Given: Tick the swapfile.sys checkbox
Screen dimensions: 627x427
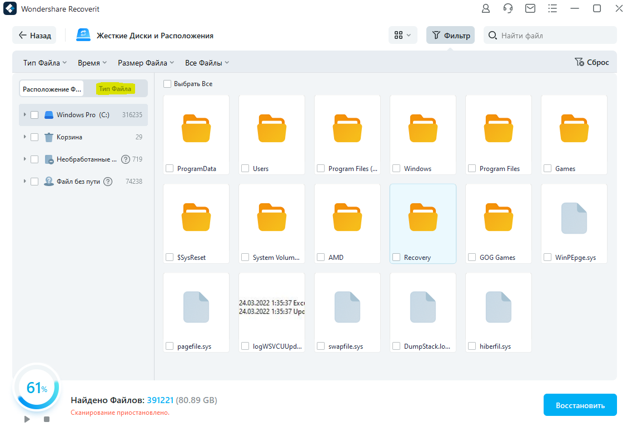Looking at the screenshot, I should [x=321, y=346].
